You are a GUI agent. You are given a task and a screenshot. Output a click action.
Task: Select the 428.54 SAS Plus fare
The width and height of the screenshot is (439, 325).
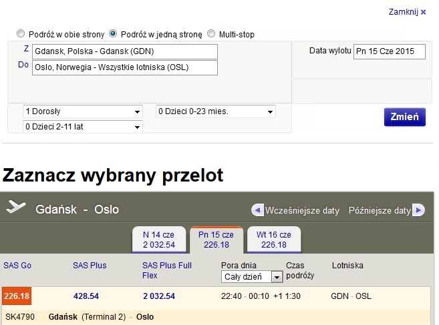pos(86,296)
